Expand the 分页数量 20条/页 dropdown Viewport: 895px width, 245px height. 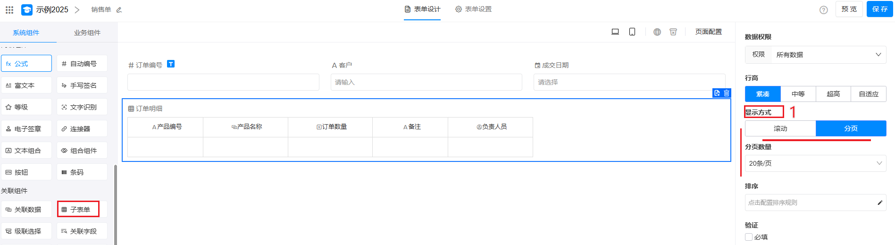(x=815, y=163)
